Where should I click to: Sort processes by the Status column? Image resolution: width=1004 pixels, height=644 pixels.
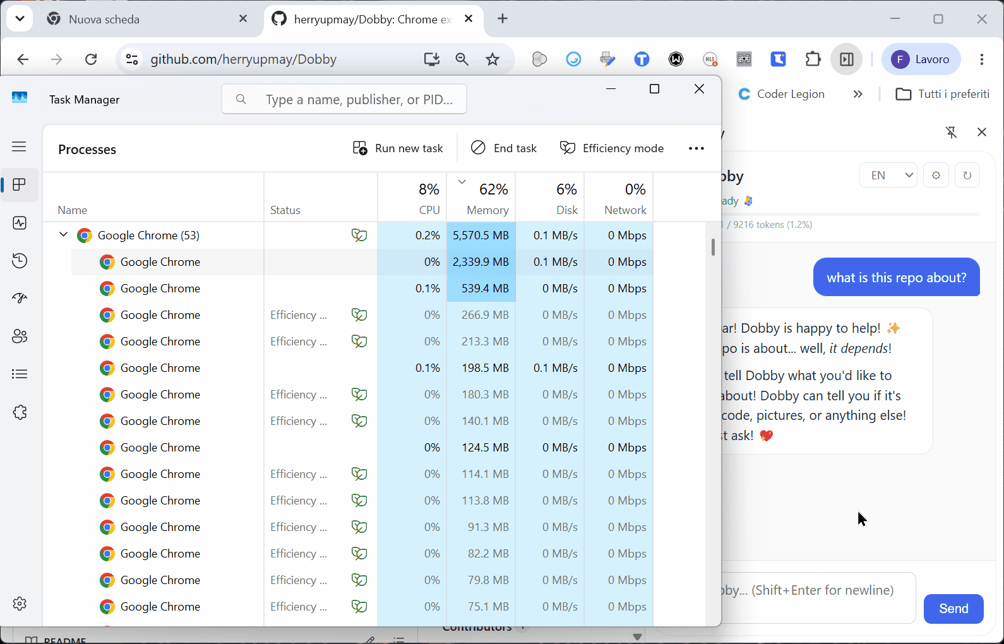(x=321, y=198)
